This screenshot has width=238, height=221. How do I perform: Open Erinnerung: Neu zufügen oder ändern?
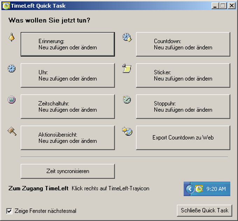pos(68,44)
